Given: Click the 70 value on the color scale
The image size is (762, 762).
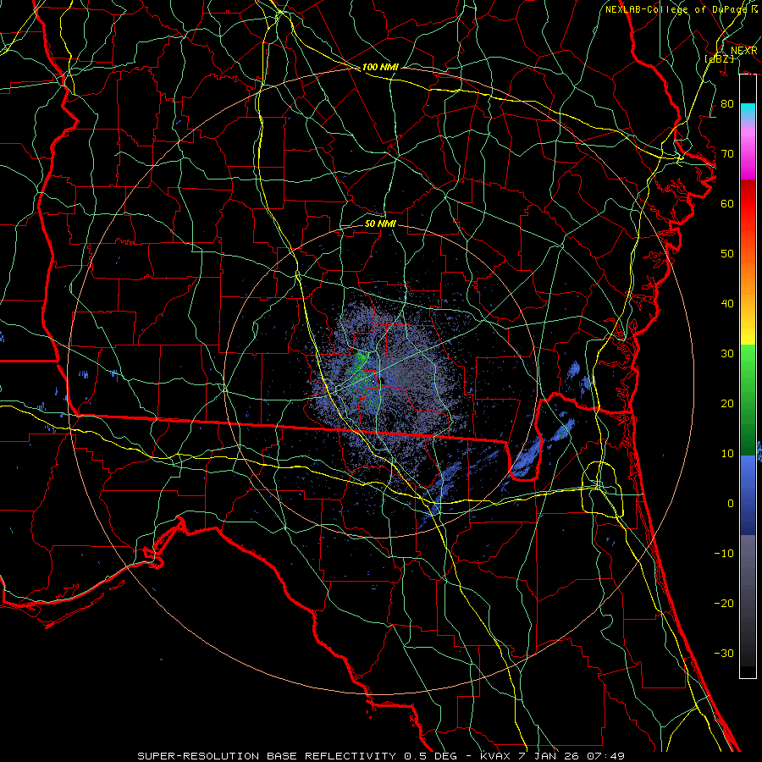Looking at the screenshot, I should pyautogui.click(x=727, y=153).
